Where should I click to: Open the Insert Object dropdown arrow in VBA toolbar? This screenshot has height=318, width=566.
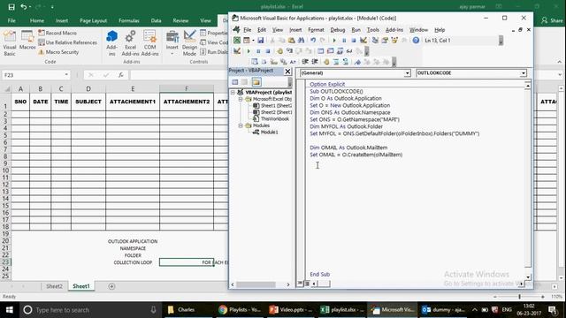tap(253, 41)
